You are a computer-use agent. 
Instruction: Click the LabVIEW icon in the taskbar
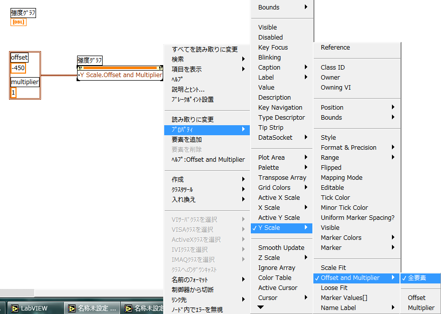point(15,308)
